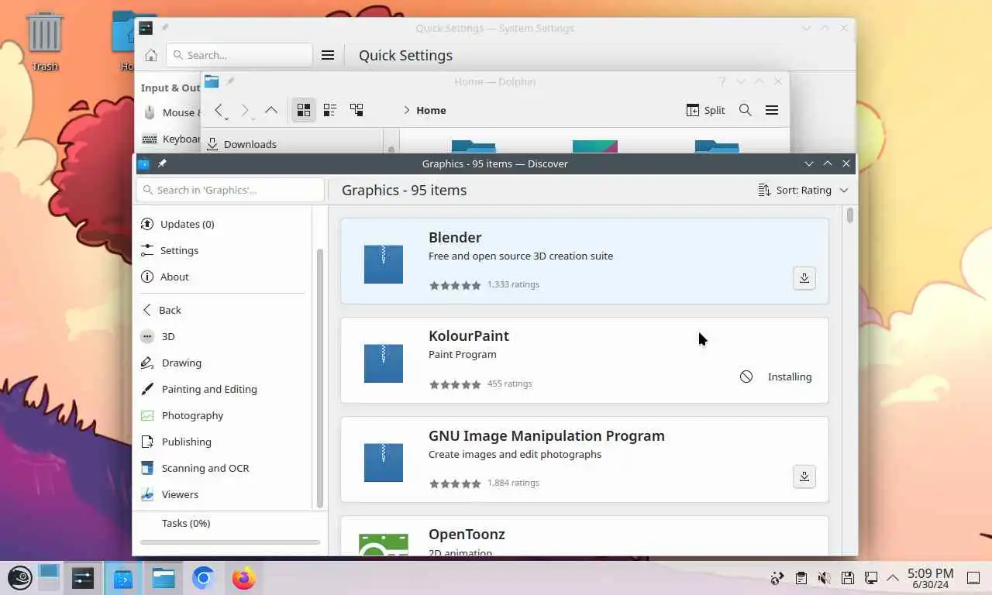Open Settings in Discover sidebar
This screenshot has width=992, height=595.
click(225, 250)
